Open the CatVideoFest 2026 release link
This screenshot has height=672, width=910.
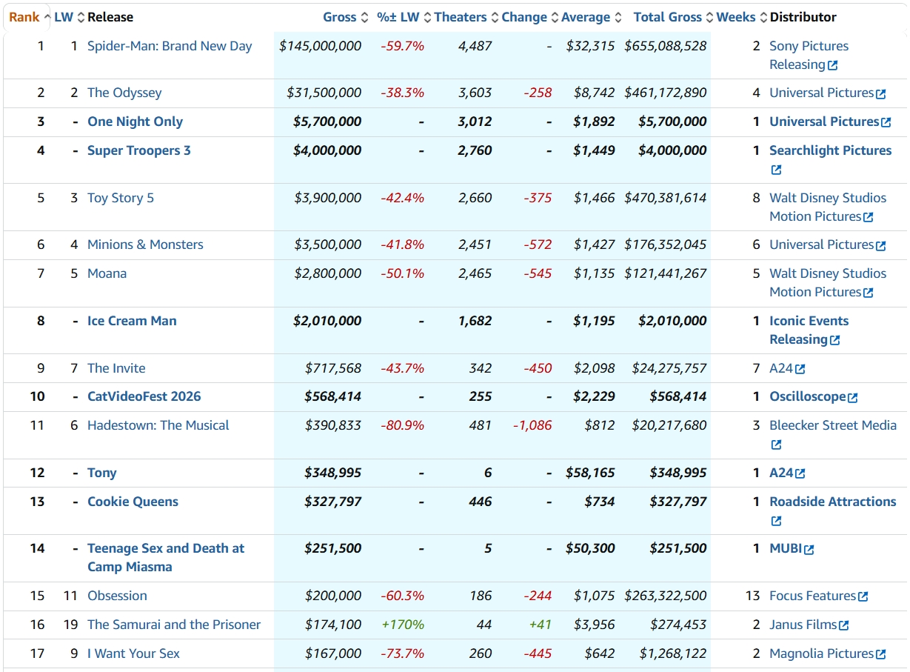144,396
